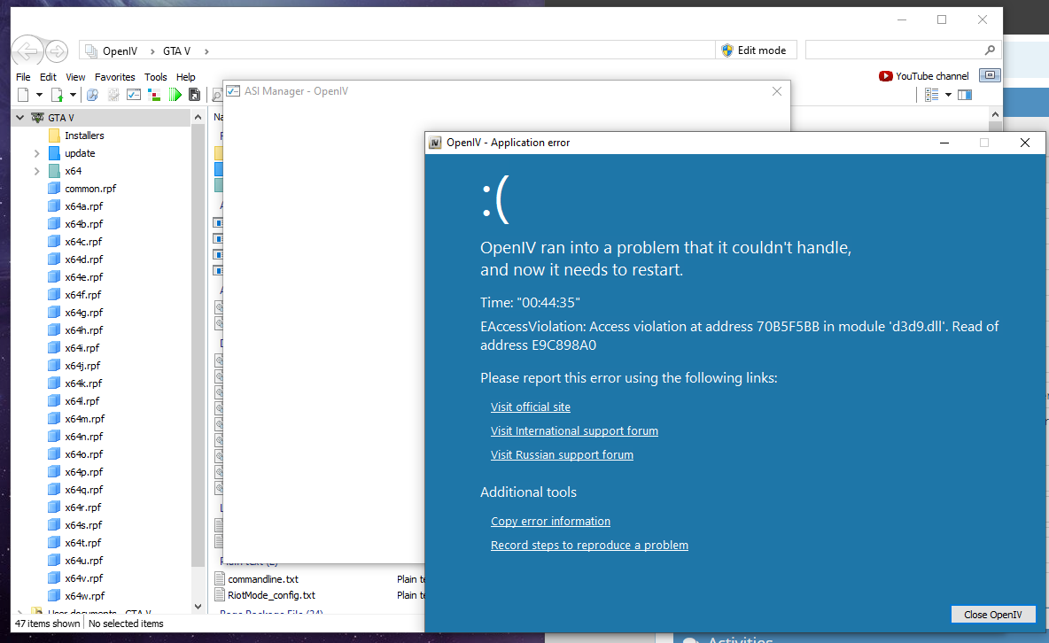Click the magnifier icon in the search box
1049x643 pixels.
tap(990, 50)
